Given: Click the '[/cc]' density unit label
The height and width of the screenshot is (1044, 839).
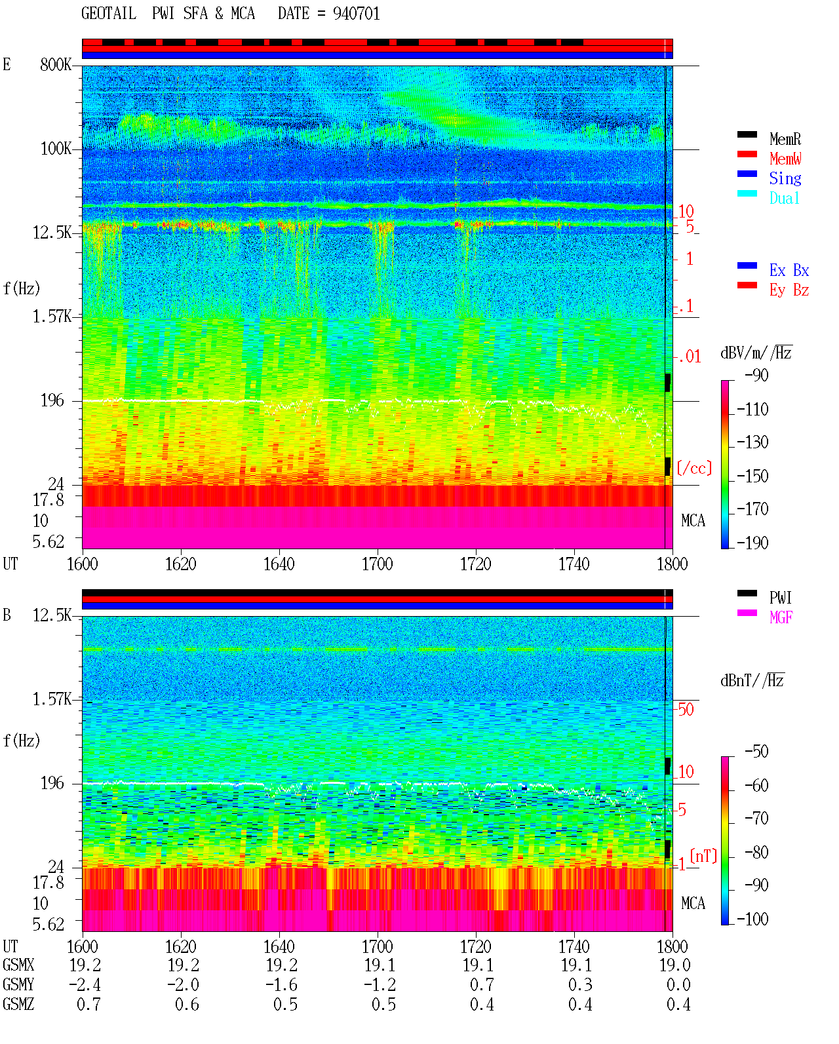Looking at the screenshot, I should [x=694, y=468].
